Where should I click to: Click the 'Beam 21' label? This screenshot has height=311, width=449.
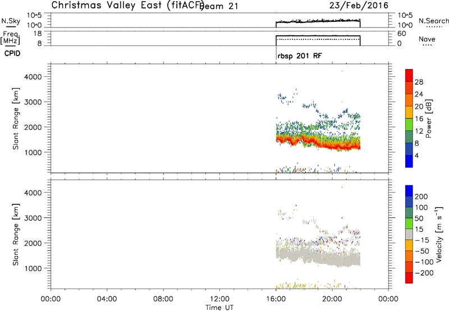pos(219,6)
